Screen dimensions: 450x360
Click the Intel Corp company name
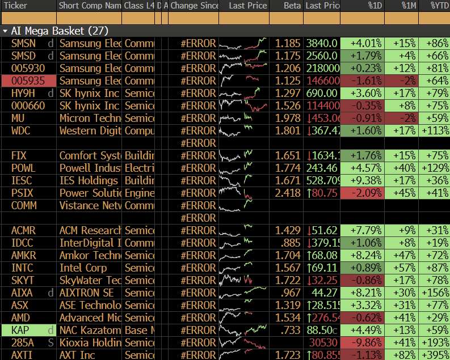[83, 268]
